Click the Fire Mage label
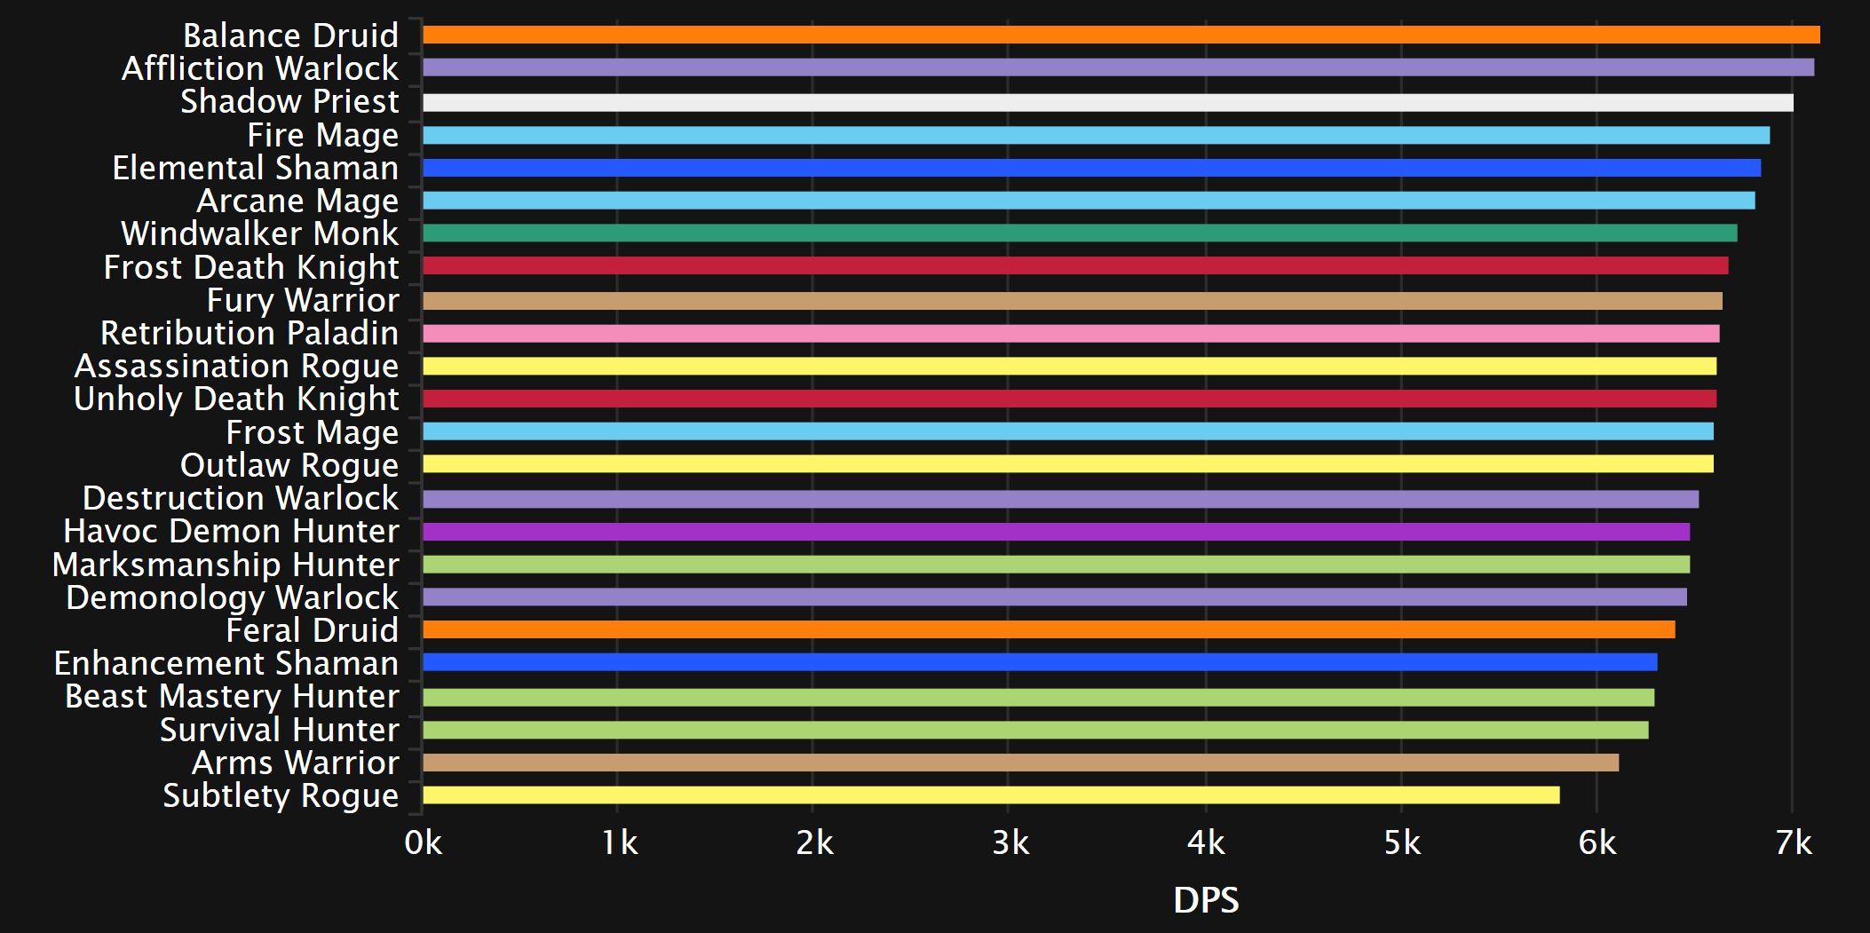The height and width of the screenshot is (933, 1870). pos(323,135)
